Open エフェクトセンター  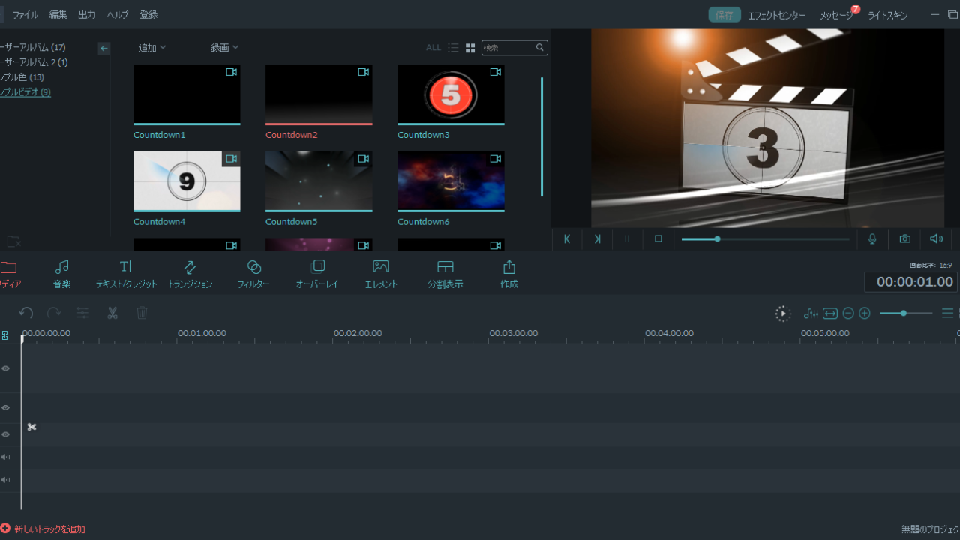(x=776, y=16)
